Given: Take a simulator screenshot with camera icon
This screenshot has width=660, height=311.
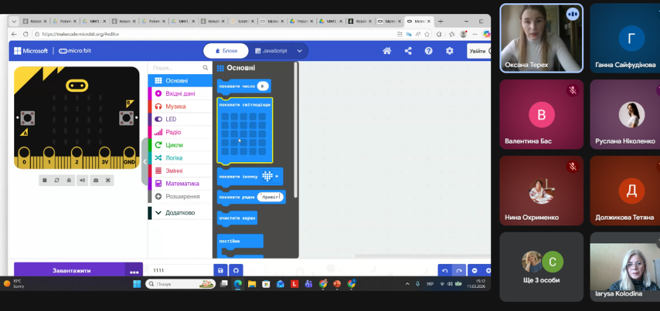Looking at the screenshot, I should pyautogui.click(x=95, y=180).
